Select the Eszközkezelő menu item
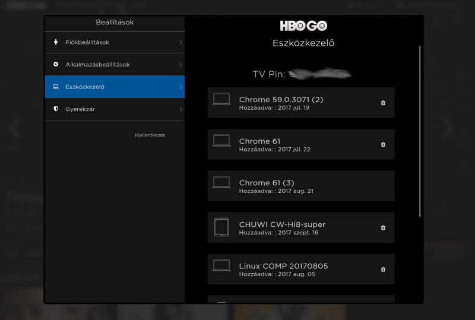This screenshot has height=320, width=475. [x=115, y=87]
